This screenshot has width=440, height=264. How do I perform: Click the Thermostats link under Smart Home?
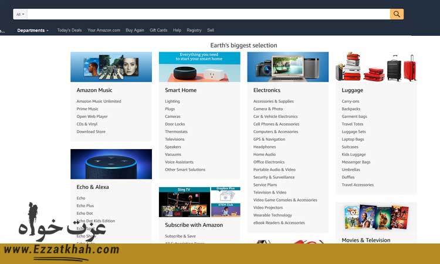176,132
